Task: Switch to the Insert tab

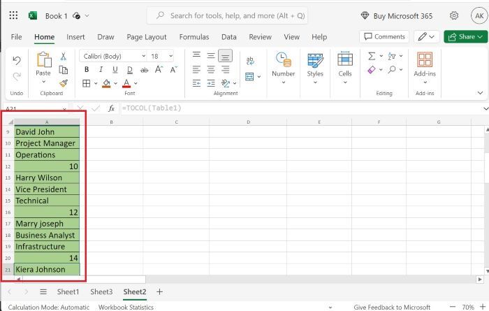Action: 75,37
